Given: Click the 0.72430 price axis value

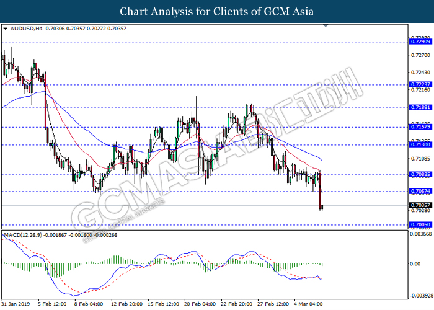Looking at the screenshot, I should 421,73.
